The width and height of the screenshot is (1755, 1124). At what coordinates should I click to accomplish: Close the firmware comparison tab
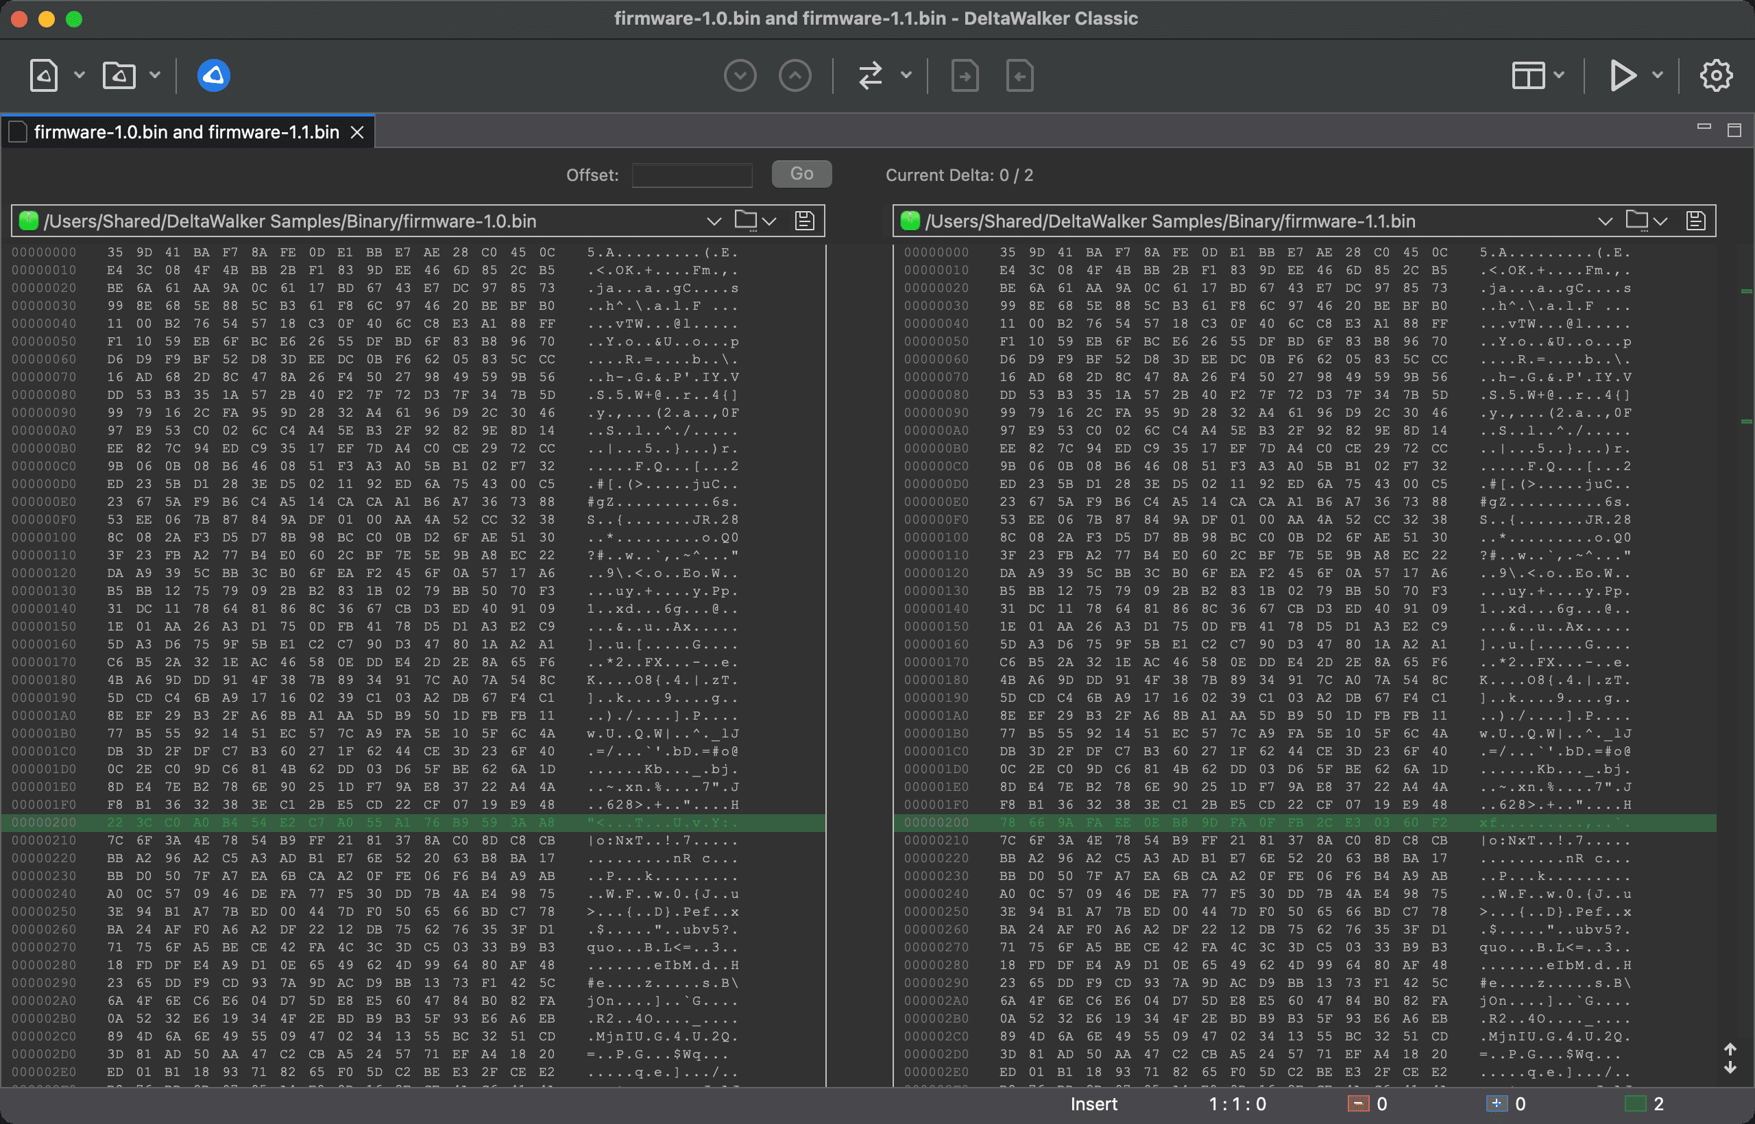357,132
